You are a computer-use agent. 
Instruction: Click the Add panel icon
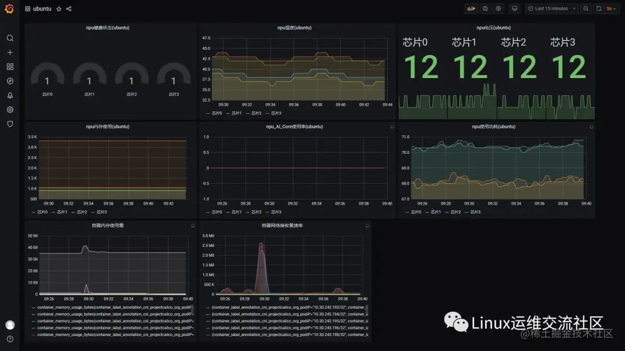[471, 8]
